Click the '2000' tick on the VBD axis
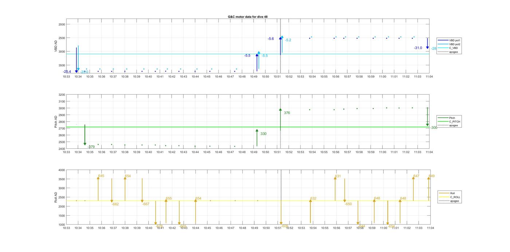The width and height of the screenshot is (510, 252). tap(62, 24)
